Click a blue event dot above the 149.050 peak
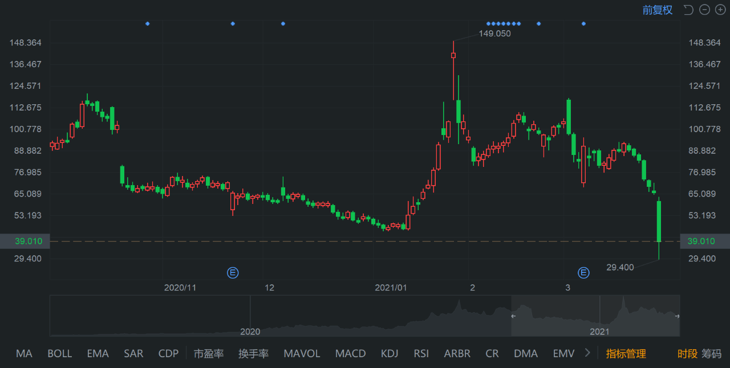Screen dimensions: 730x368 point(502,24)
